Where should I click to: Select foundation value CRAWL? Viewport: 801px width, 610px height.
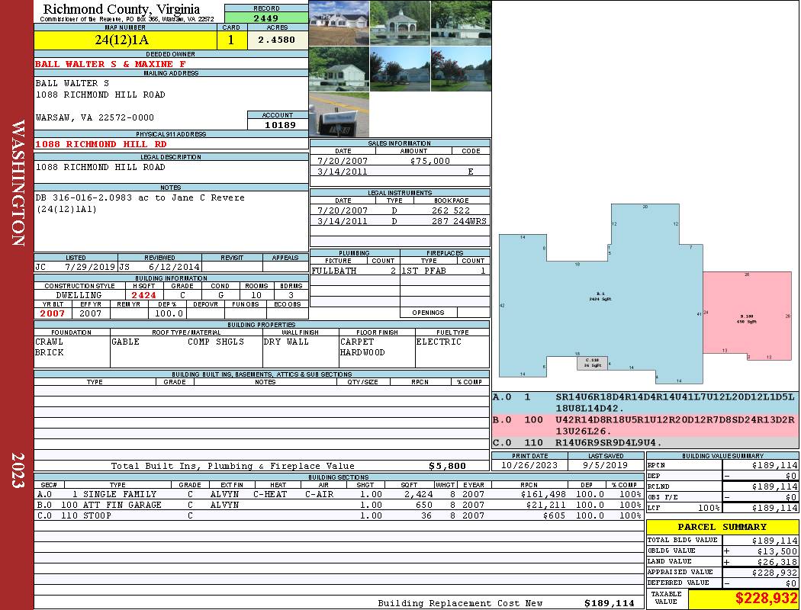pos(49,342)
